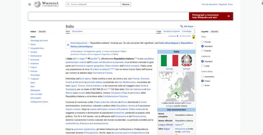Hide the Aspetto panel
263x135 pixels.
(x=214, y=31)
